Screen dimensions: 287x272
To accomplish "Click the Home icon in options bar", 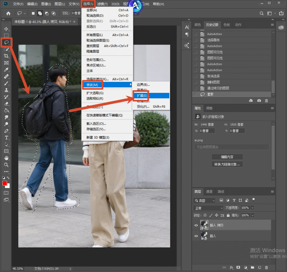I will click(x=8, y=13).
